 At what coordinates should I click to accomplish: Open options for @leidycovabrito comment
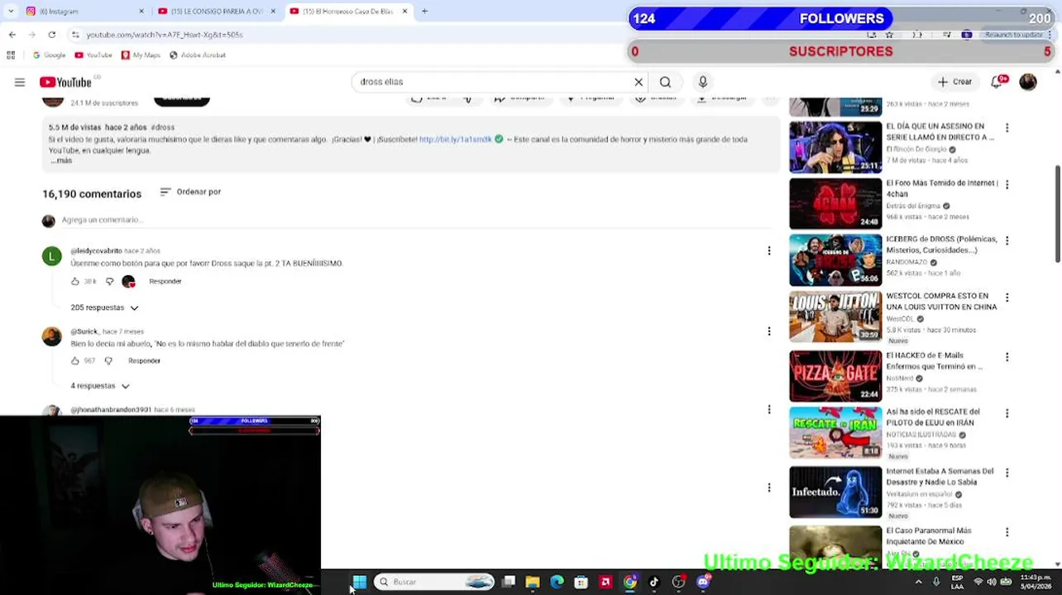coord(769,250)
